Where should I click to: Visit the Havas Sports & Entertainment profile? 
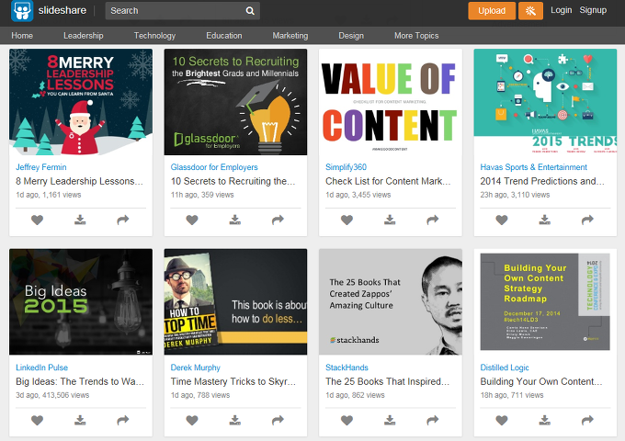[533, 167]
